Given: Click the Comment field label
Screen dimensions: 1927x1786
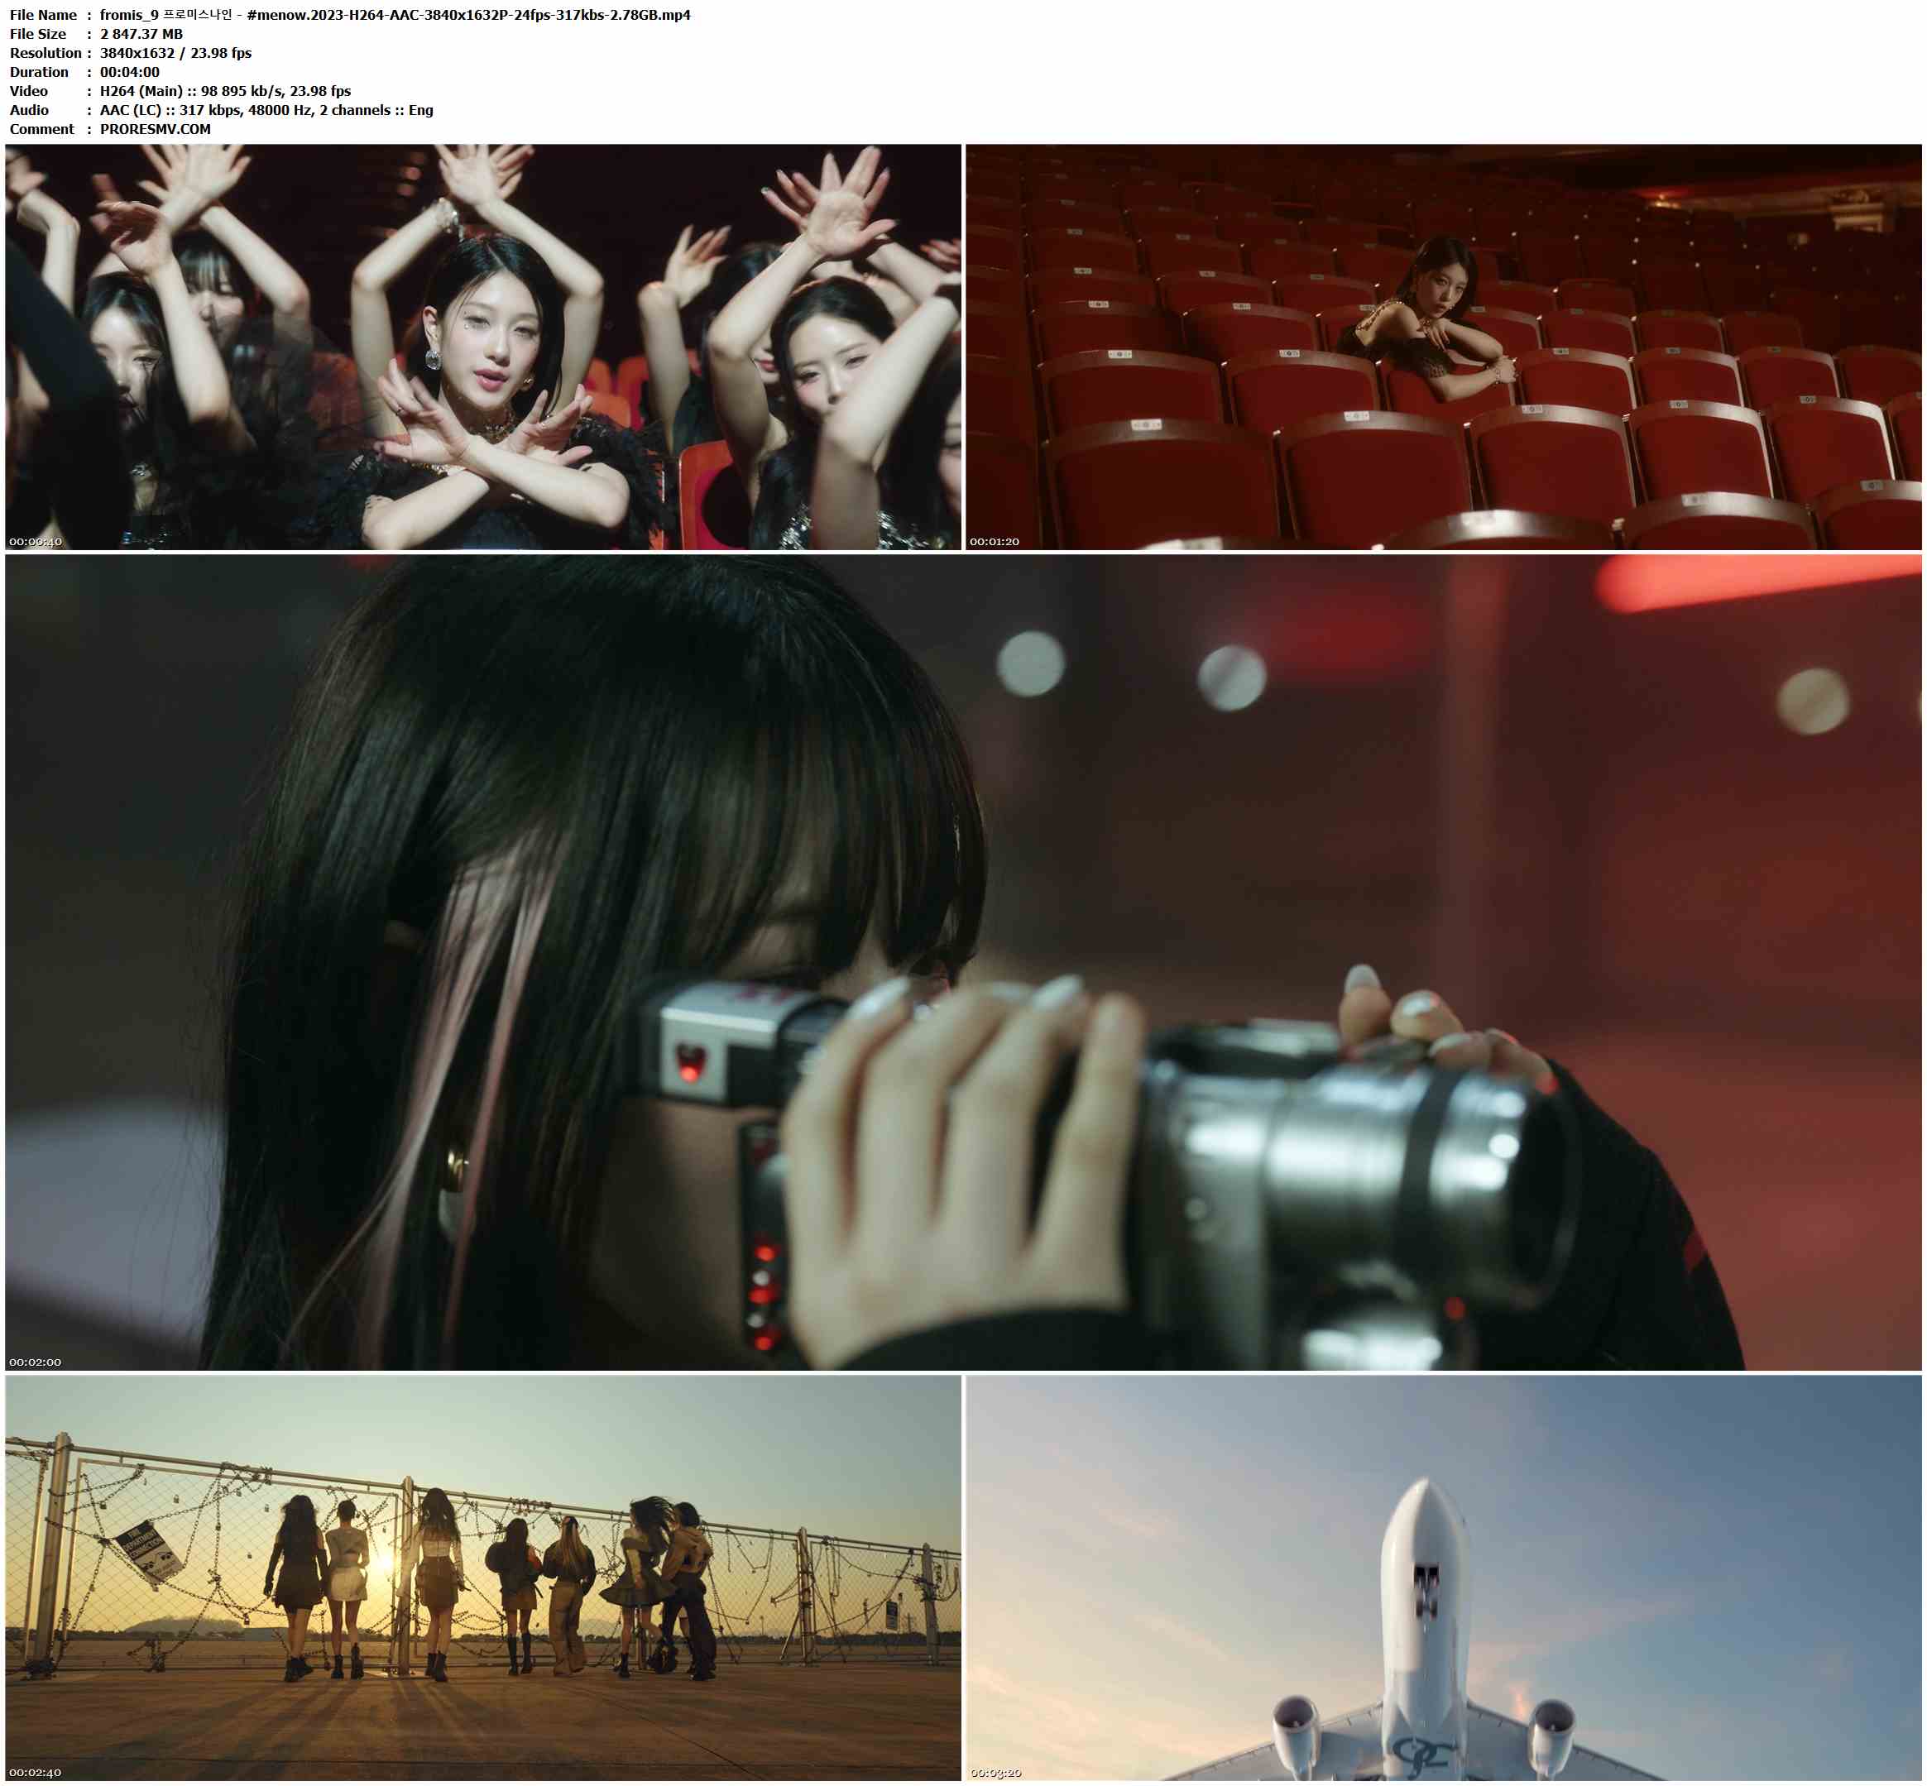Looking at the screenshot, I should pyautogui.click(x=41, y=130).
